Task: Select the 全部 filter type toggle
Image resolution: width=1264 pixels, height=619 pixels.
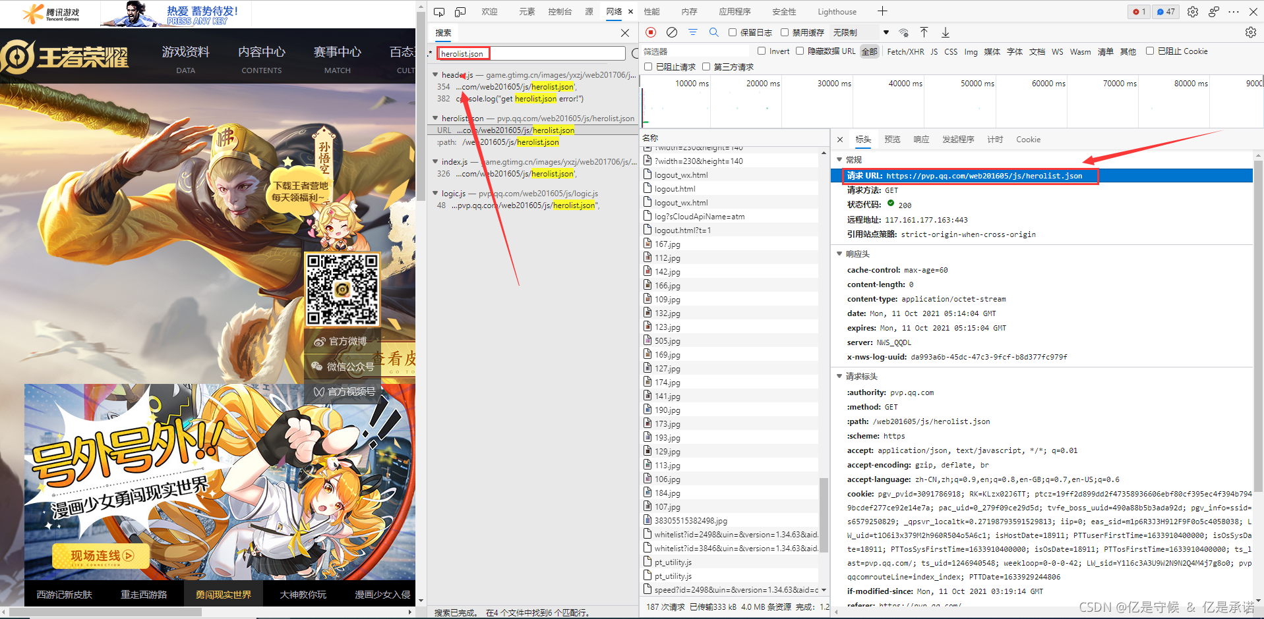Action: [x=870, y=51]
